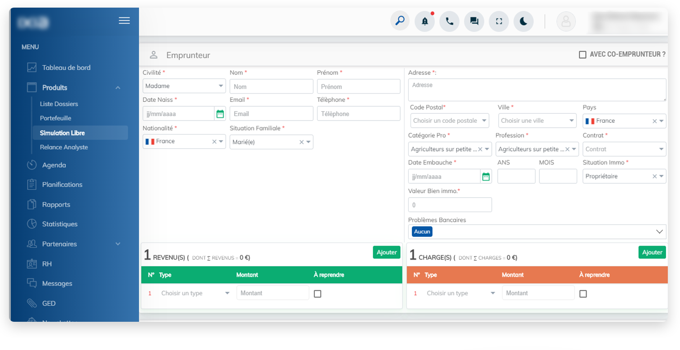The width and height of the screenshot is (680, 350).
Task: Clear the Catégorie Pro selection
Action: (480, 149)
